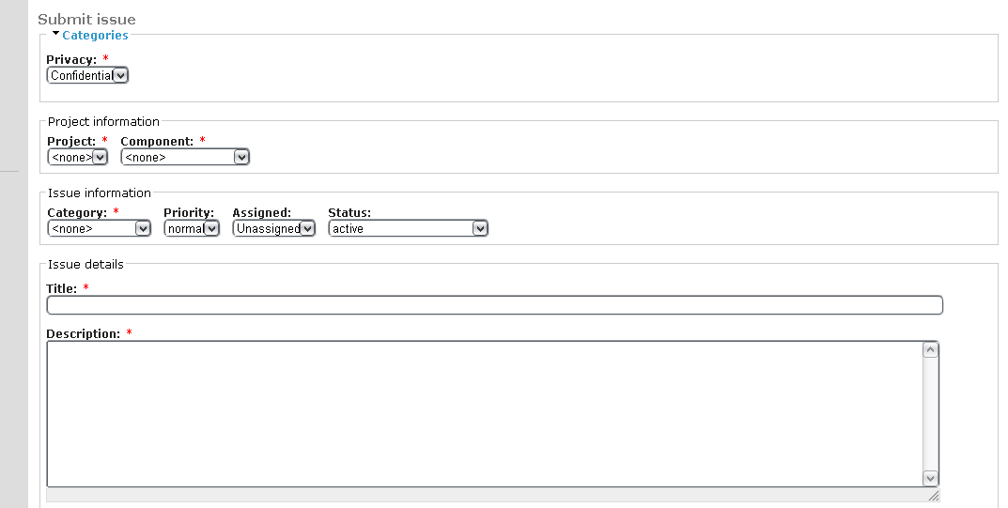1008x508 pixels.
Task: Click the Title field label
Action: [x=61, y=288]
